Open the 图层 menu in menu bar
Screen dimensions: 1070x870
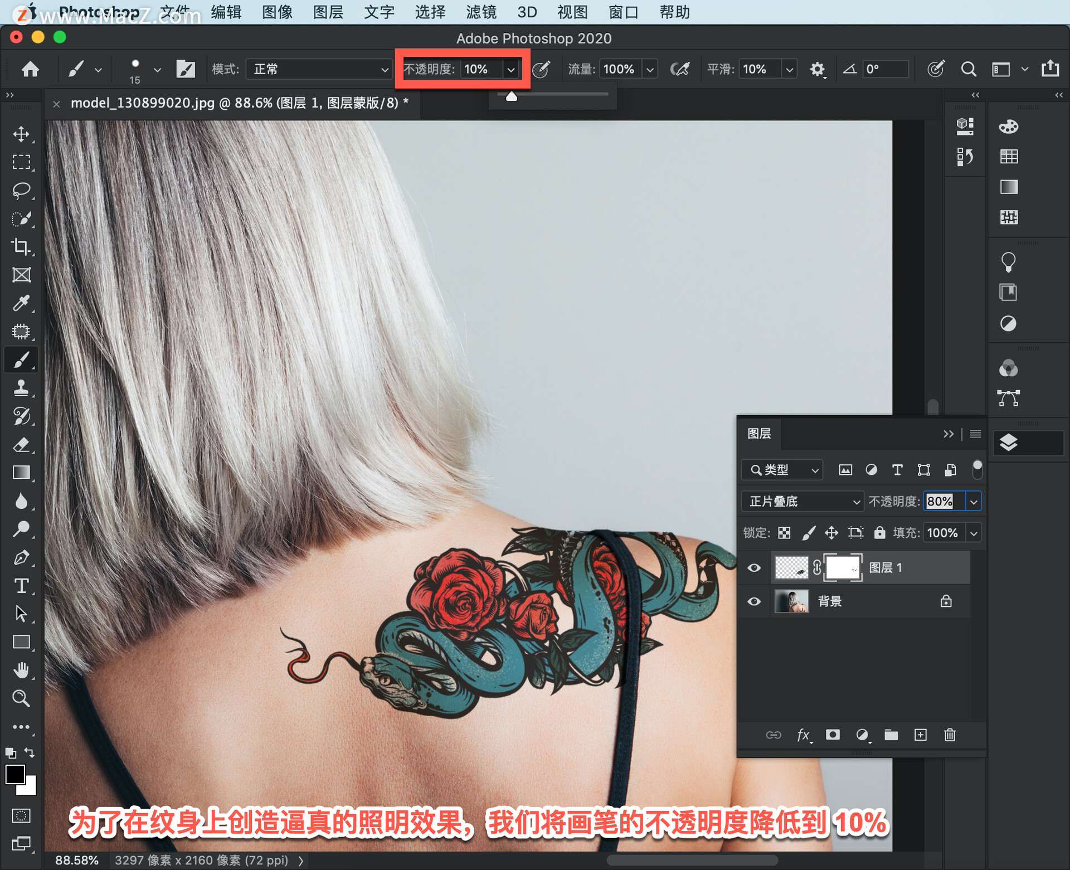coord(328,12)
